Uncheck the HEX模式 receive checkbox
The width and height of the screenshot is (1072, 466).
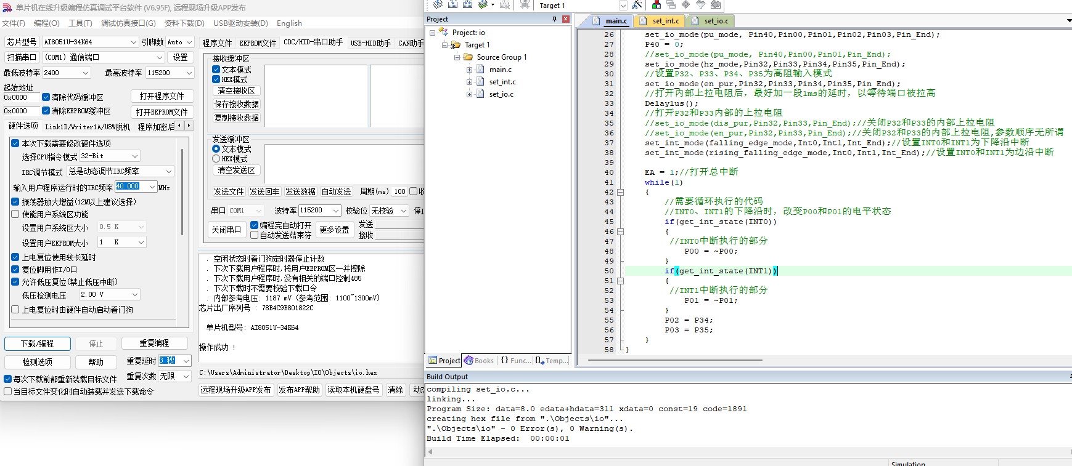(x=216, y=79)
